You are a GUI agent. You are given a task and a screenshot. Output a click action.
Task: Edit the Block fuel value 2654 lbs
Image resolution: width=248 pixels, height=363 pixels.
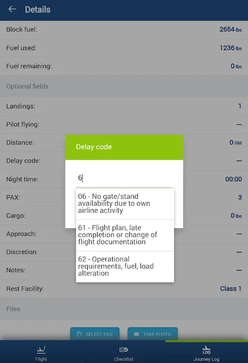[x=230, y=29]
